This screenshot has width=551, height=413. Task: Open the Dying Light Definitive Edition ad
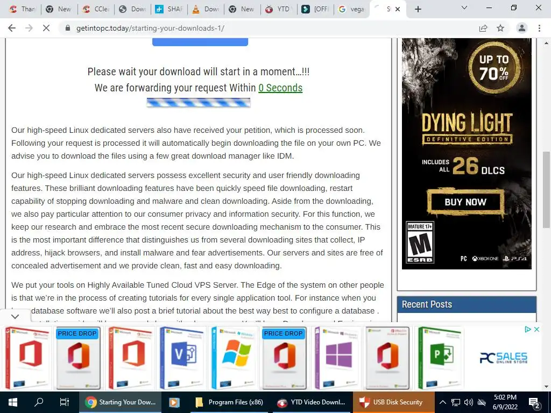467,154
